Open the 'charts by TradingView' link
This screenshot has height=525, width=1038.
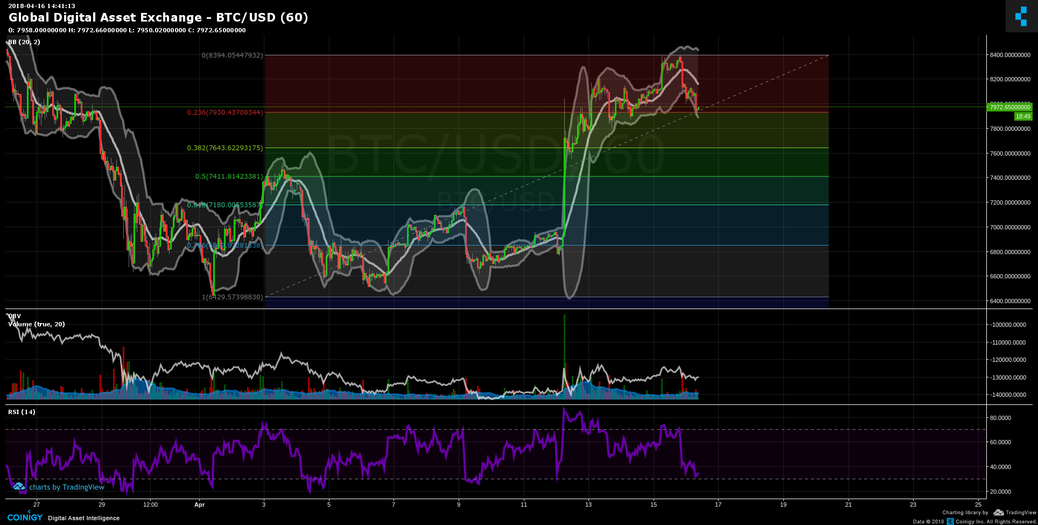pyautogui.click(x=67, y=487)
